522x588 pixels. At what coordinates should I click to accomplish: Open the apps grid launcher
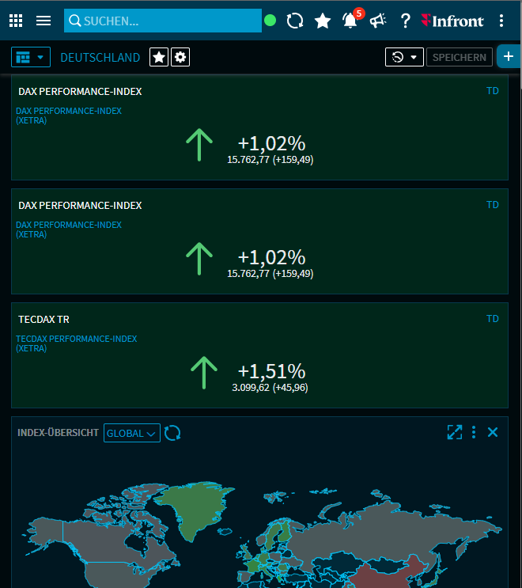[x=16, y=21]
